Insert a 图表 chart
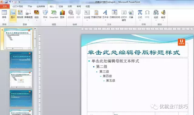194x115 pixels. click(62, 13)
